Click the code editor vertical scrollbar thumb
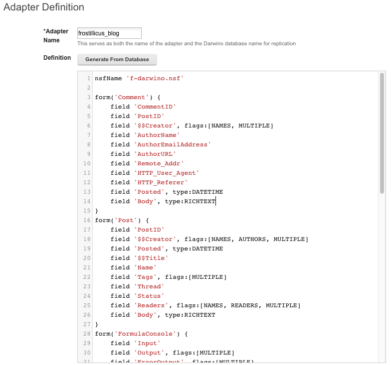This screenshot has width=391, height=365. point(382,132)
